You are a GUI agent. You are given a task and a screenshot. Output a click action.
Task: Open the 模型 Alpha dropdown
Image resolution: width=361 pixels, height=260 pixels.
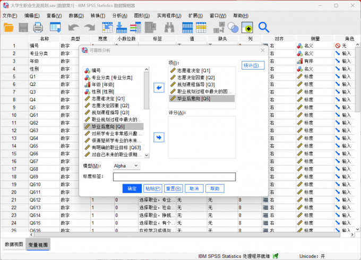coord(126,166)
